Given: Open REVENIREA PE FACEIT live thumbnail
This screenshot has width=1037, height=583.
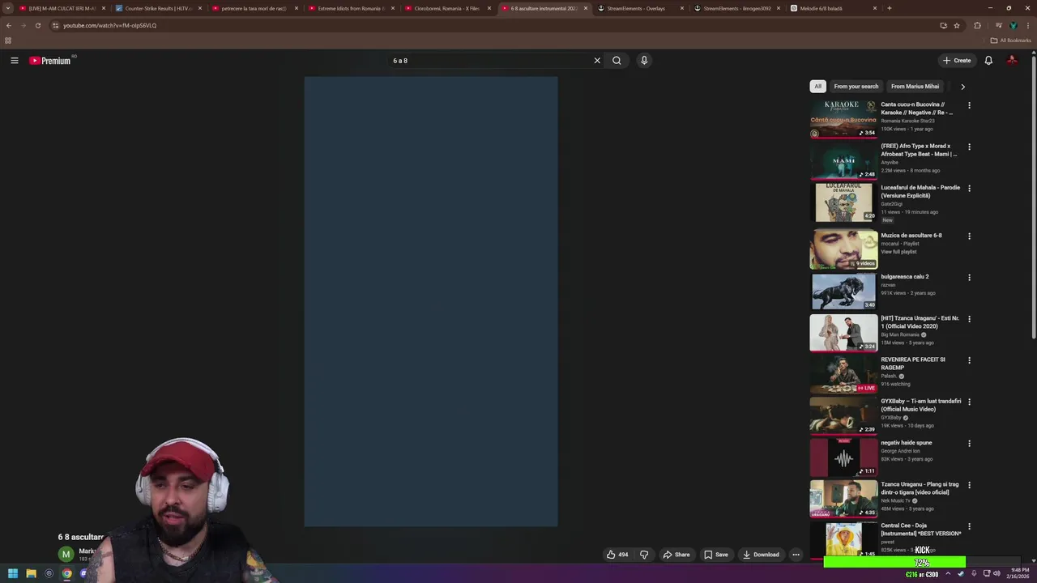Looking at the screenshot, I should pos(843,374).
